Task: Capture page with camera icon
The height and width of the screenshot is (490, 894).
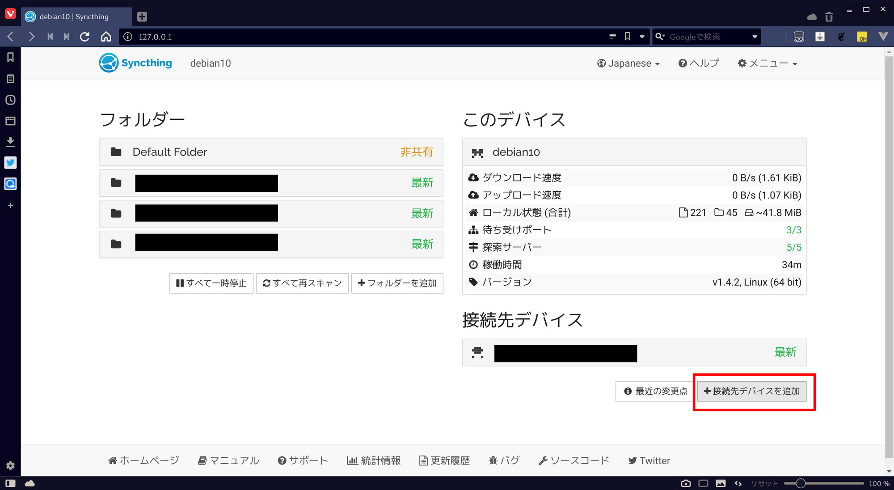Action: click(x=686, y=483)
